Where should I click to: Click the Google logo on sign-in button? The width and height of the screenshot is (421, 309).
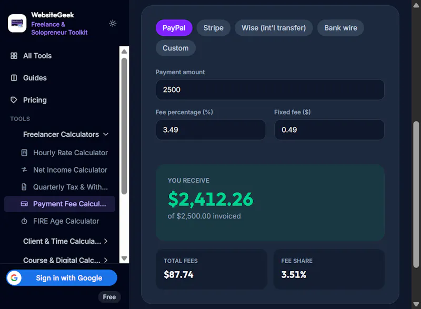coord(14,278)
